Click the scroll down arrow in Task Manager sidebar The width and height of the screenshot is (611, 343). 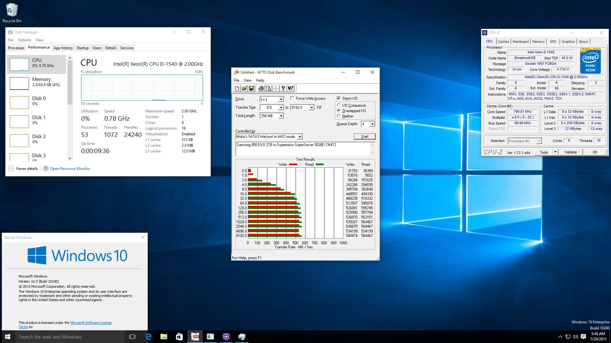pos(70,158)
